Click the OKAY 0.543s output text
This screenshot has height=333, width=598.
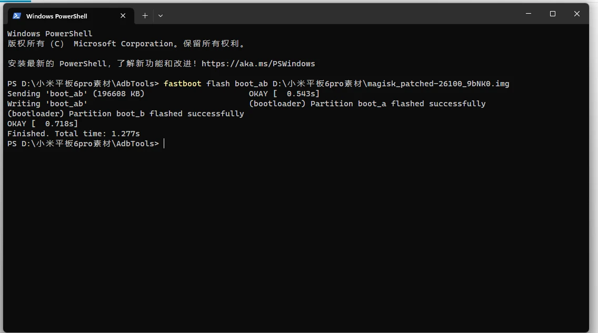284,94
